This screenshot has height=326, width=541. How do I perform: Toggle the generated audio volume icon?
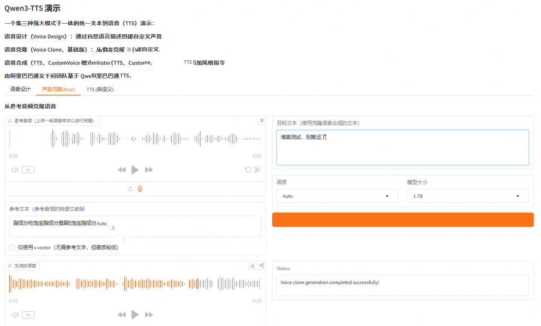pos(14,314)
